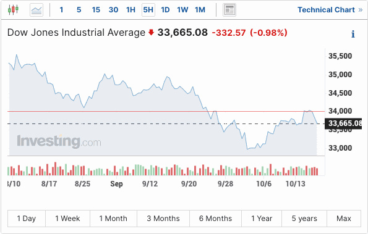Click the 9/28 date label
The height and width of the screenshot is (234, 368).
tap(225, 184)
